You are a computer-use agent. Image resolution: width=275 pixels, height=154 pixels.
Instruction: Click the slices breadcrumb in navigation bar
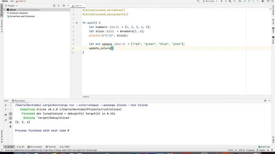(5, 1)
